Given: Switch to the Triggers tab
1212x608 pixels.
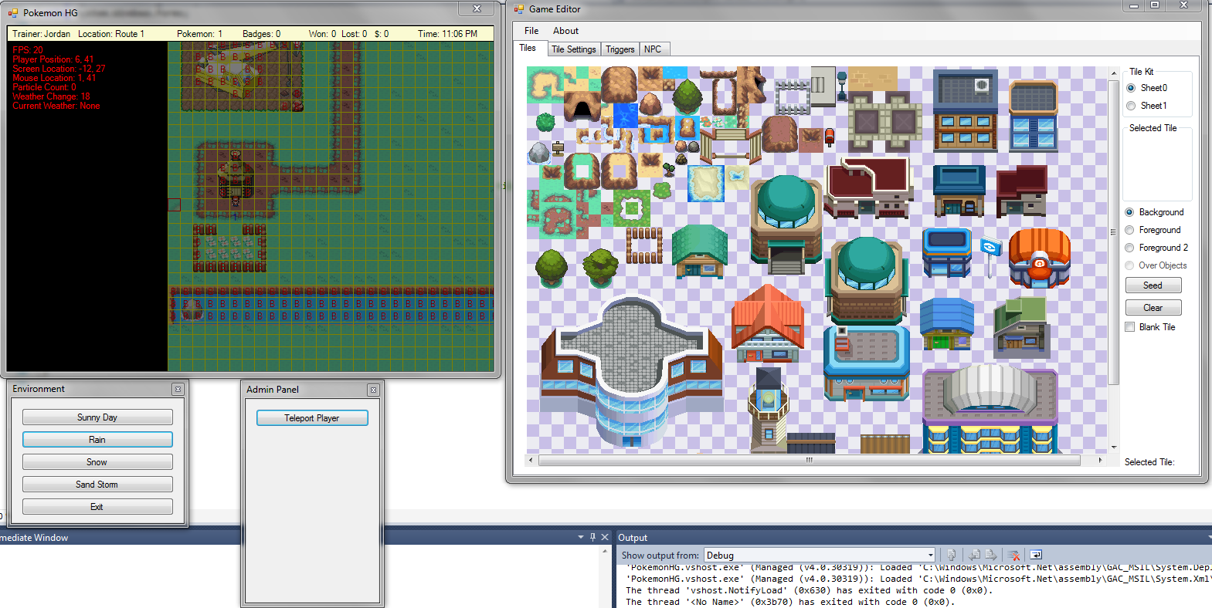Looking at the screenshot, I should point(620,49).
